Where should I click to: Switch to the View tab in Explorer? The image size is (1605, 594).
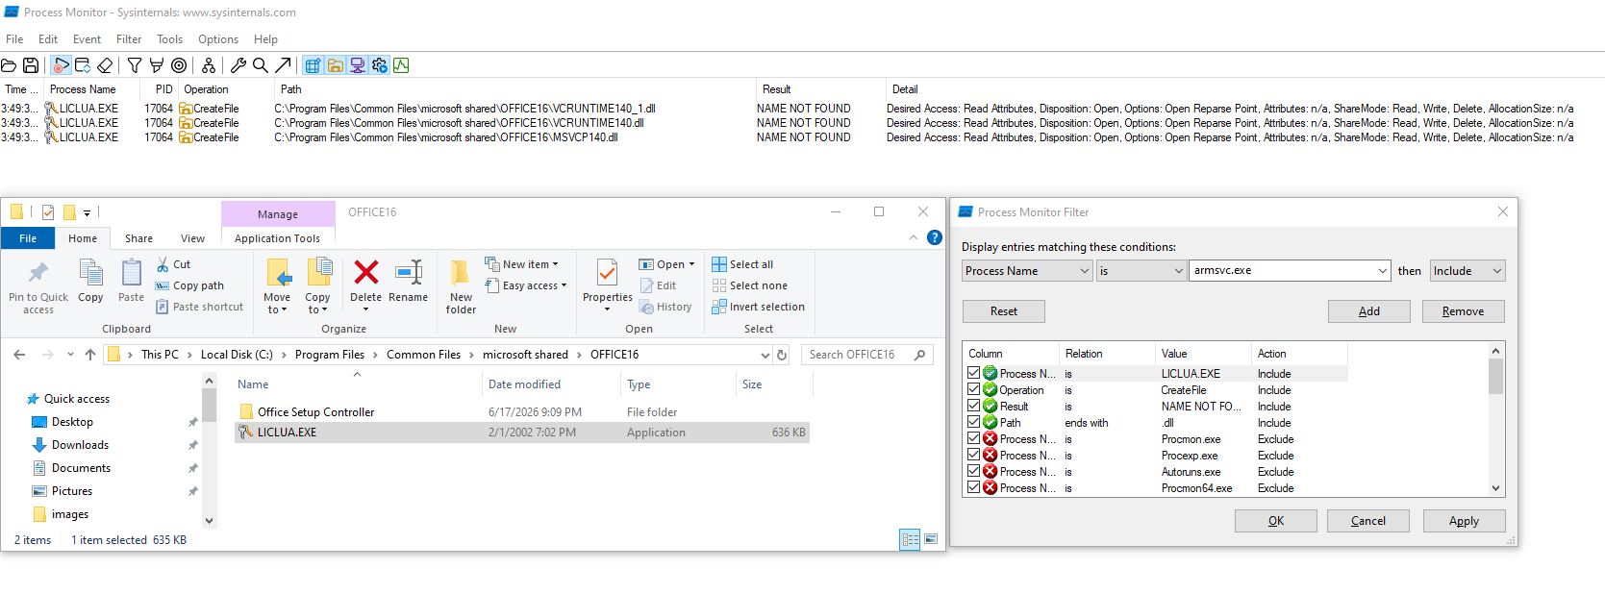(192, 238)
